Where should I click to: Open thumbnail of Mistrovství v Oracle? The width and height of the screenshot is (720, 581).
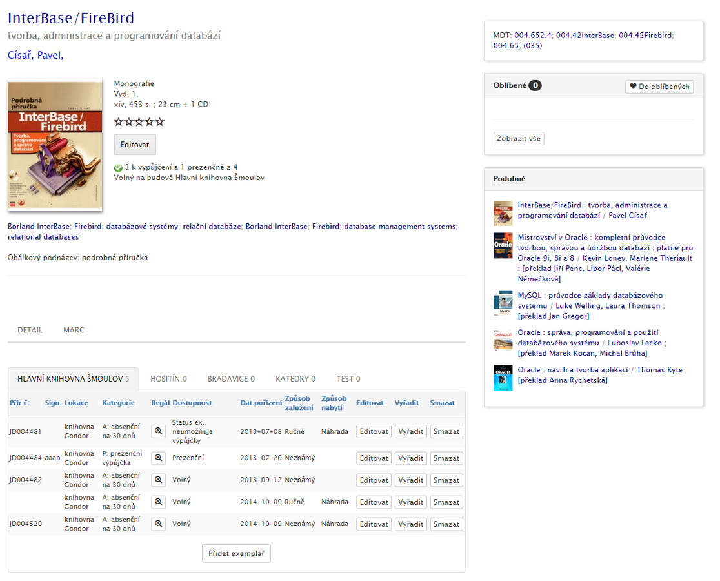click(x=503, y=246)
